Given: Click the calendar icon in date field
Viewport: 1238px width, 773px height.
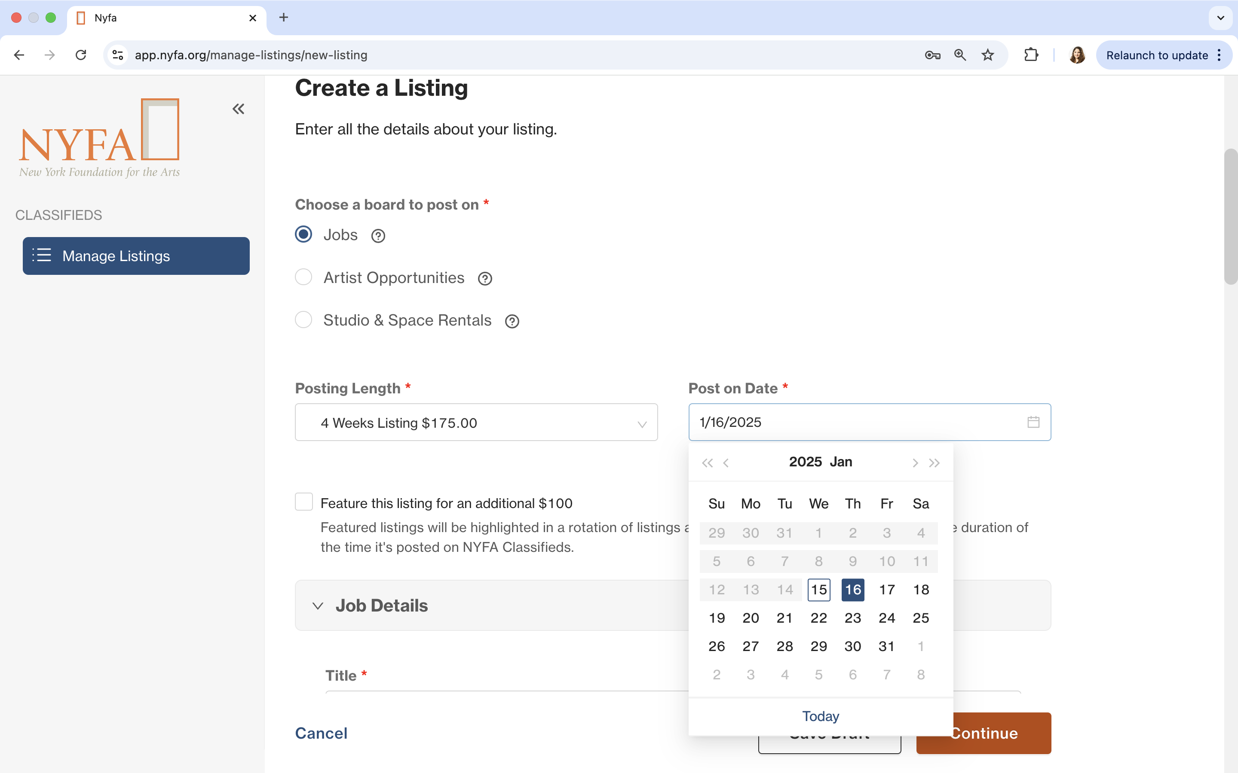Looking at the screenshot, I should click(1033, 422).
